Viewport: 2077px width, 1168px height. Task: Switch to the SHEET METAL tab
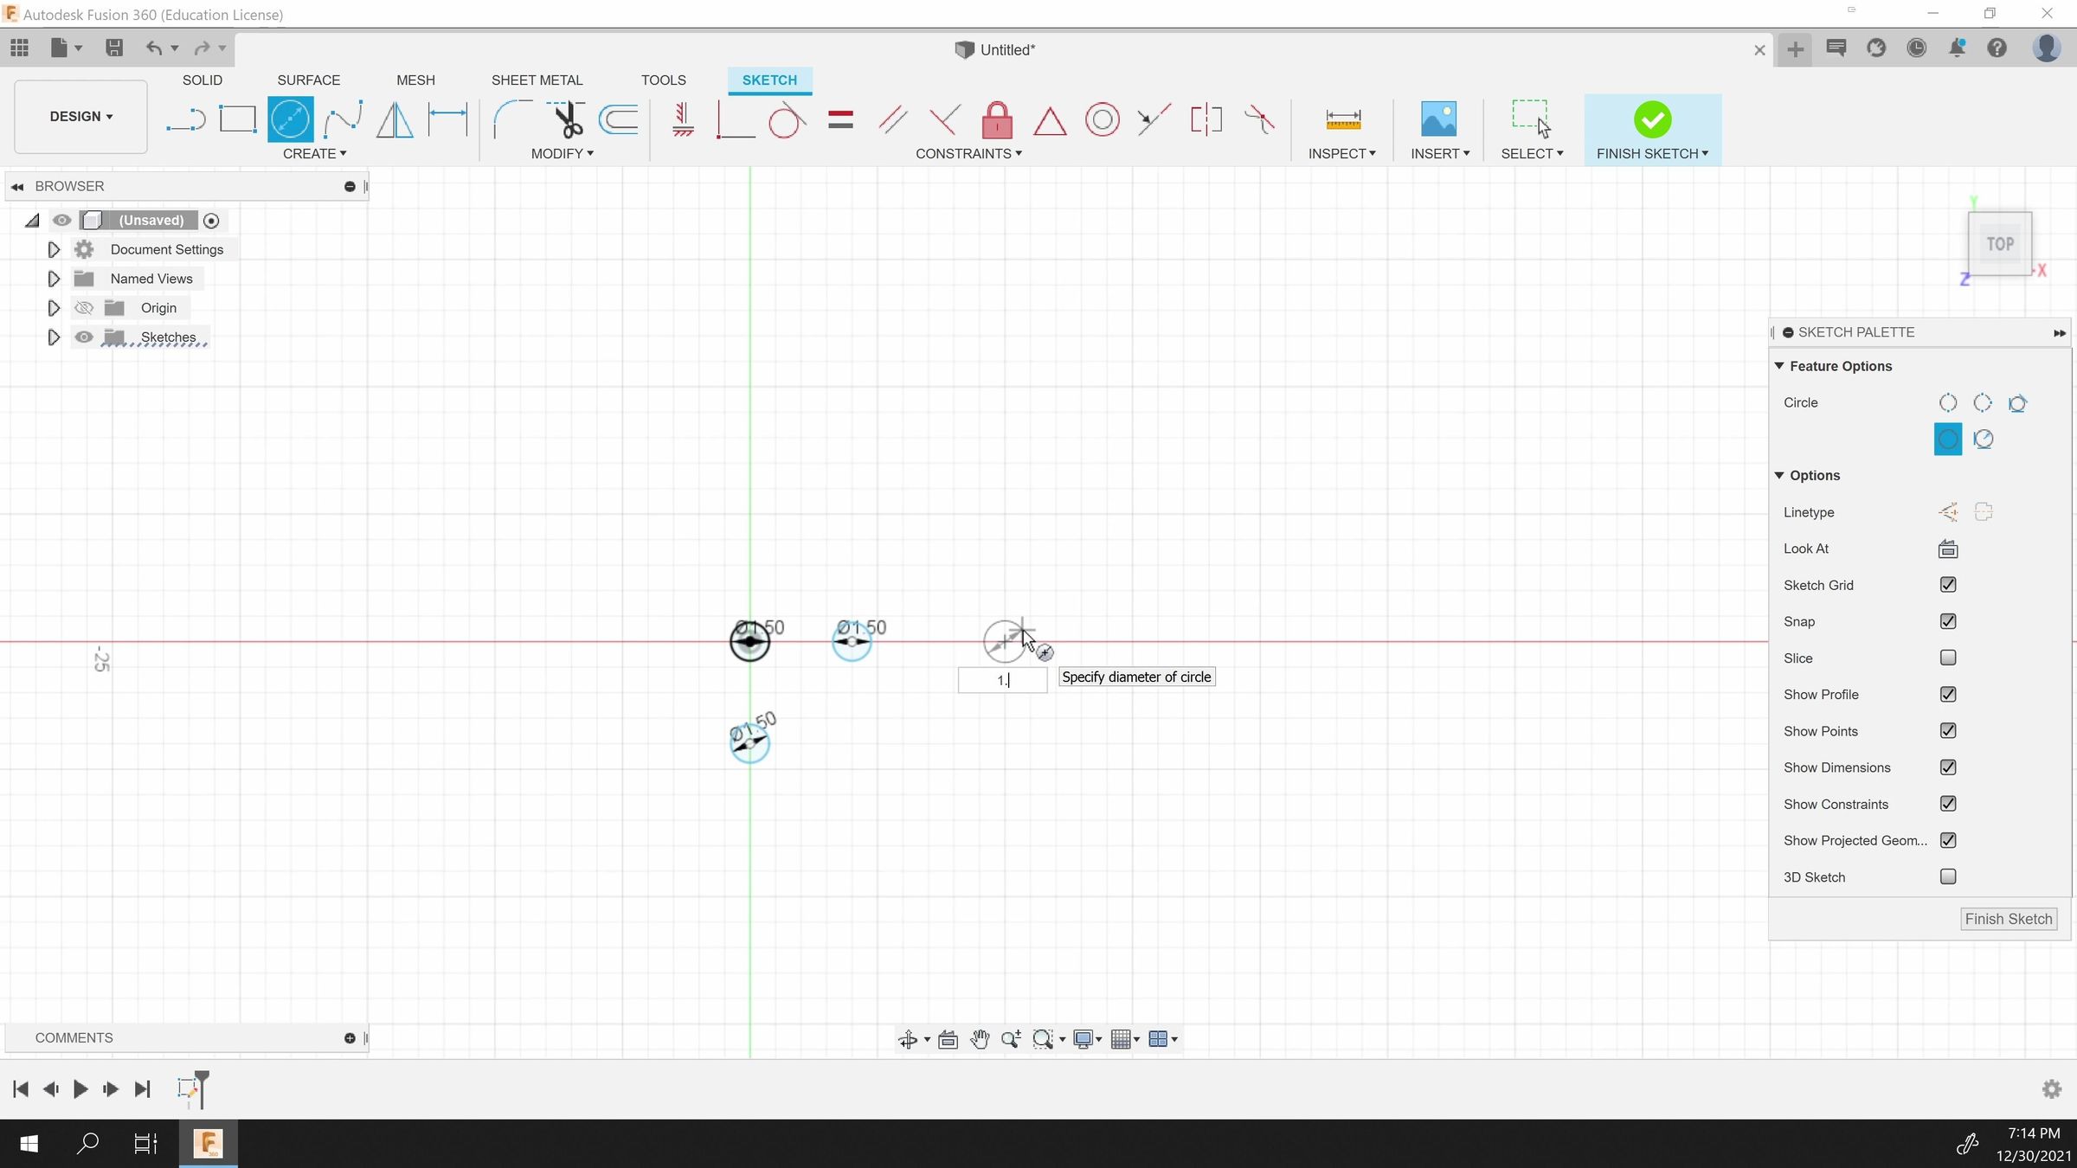(537, 80)
